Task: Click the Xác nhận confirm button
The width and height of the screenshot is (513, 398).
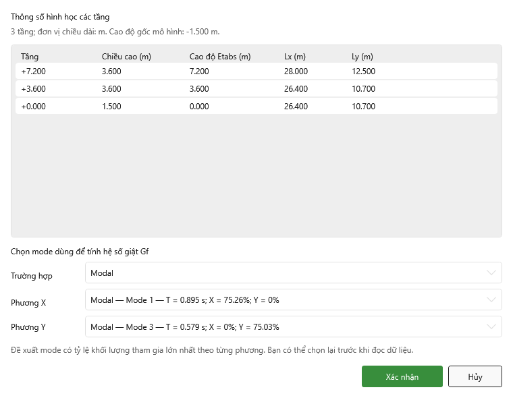Action: pos(402,376)
